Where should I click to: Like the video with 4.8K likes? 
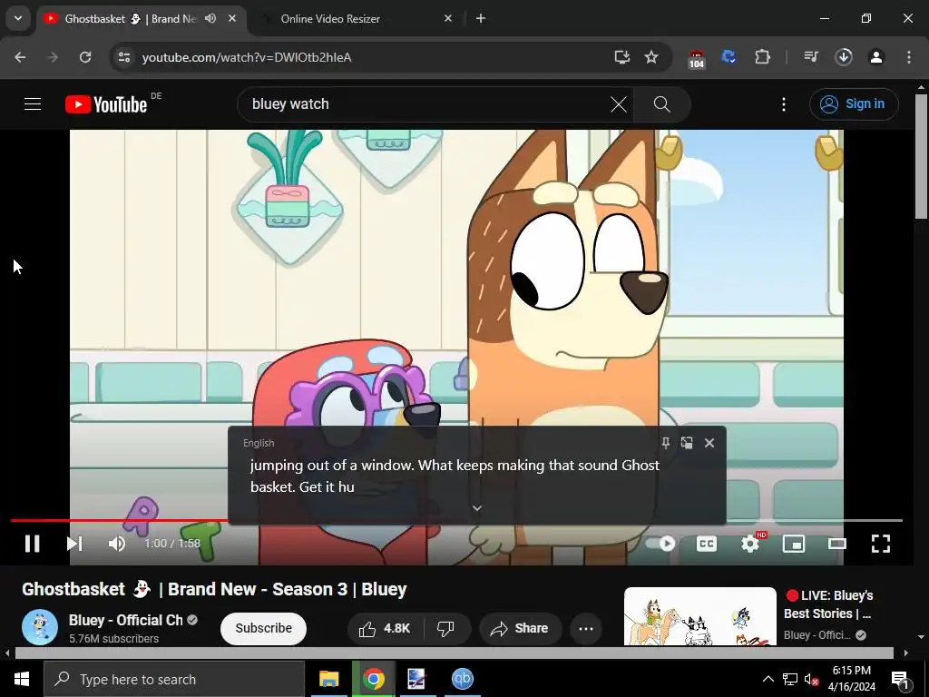pos(385,628)
